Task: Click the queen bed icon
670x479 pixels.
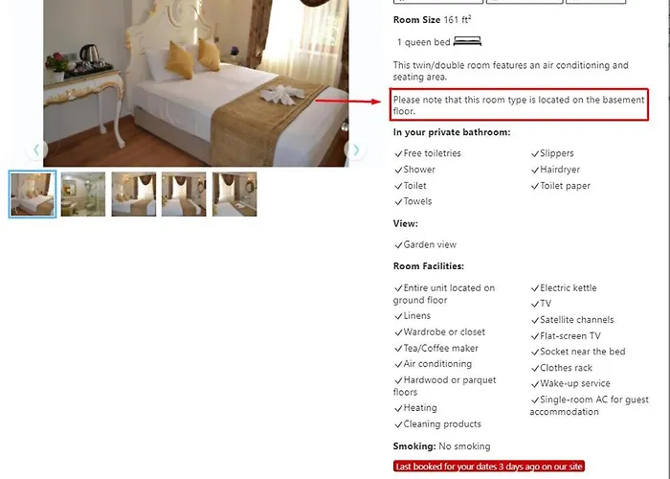Action: 467,41
